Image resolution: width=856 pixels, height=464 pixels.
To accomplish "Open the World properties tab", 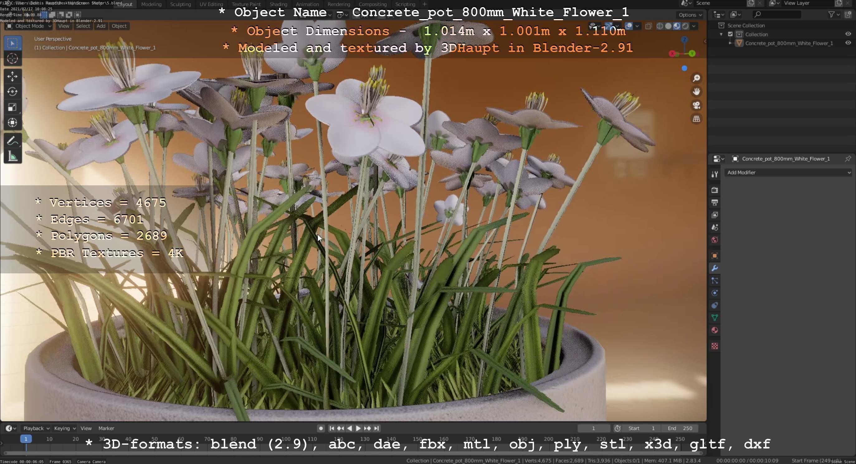I will [715, 240].
